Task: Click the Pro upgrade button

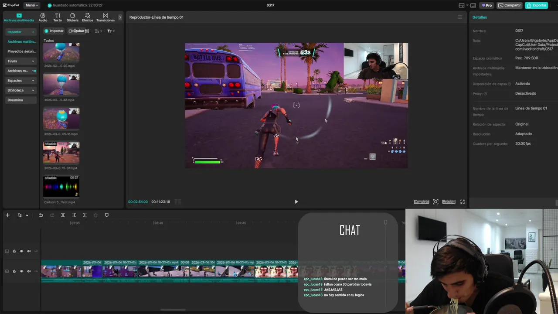Action: click(x=486, y=5)
